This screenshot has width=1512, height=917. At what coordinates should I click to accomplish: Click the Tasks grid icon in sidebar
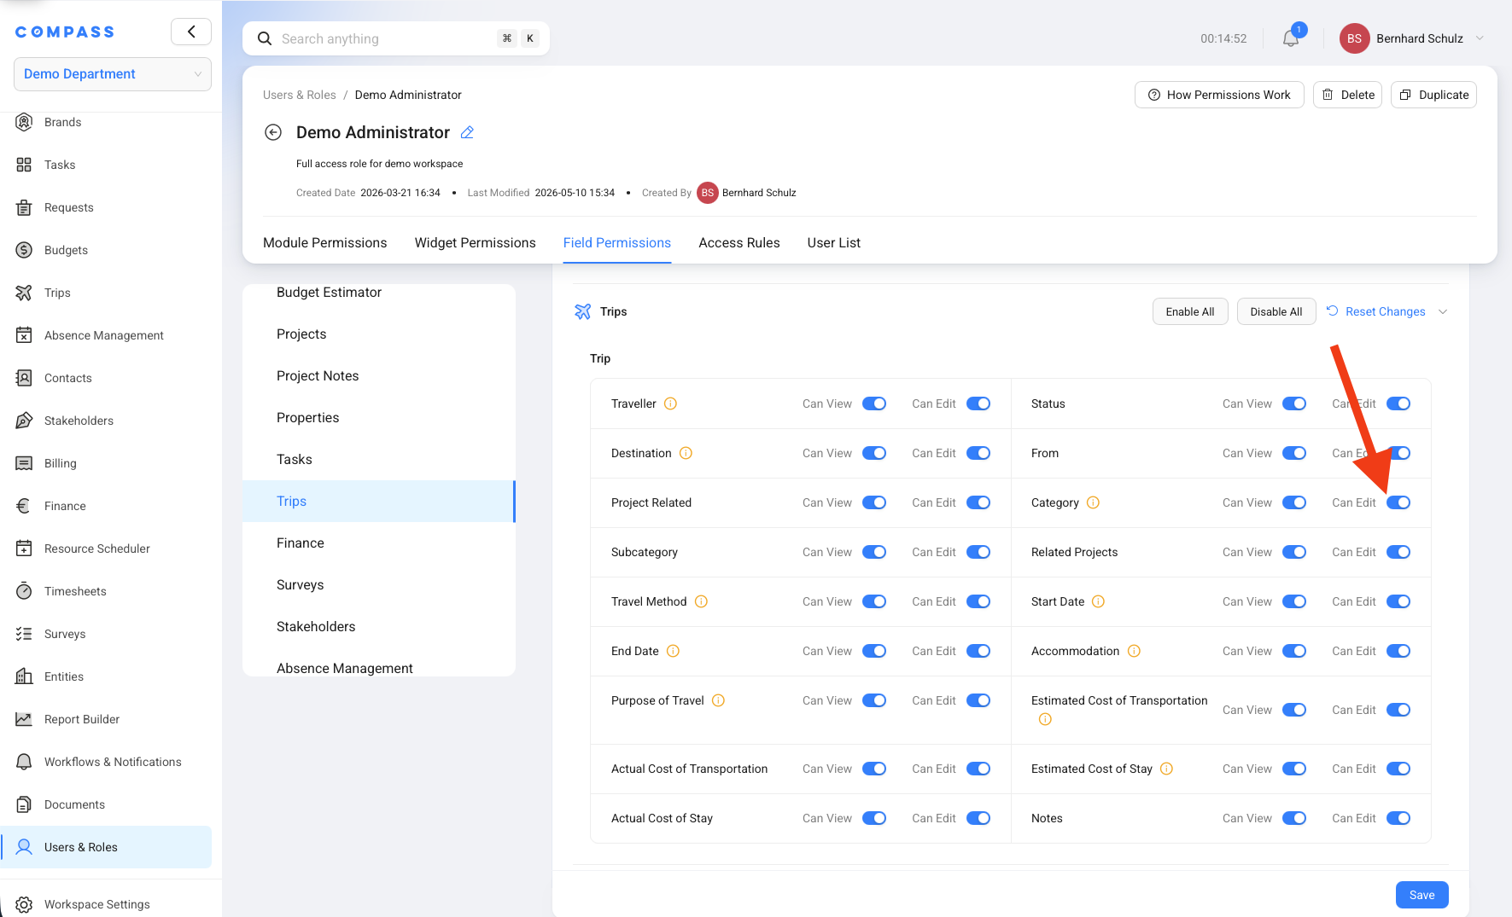pos(24,165)
